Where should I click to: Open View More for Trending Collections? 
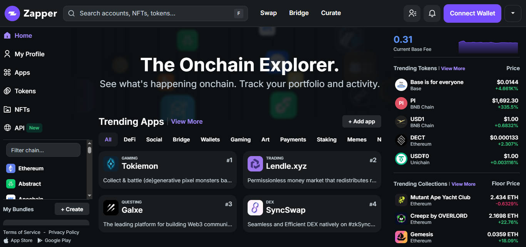[463, 184]
